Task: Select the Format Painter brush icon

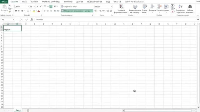Action: (x=10, y=12)
